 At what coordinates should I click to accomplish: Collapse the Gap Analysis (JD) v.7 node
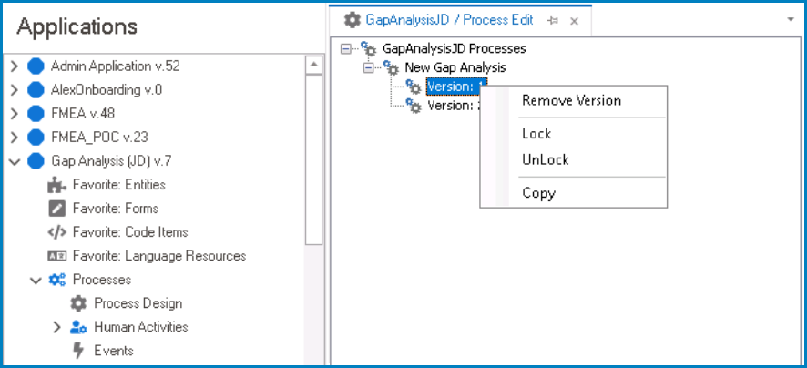pos(14,161)
